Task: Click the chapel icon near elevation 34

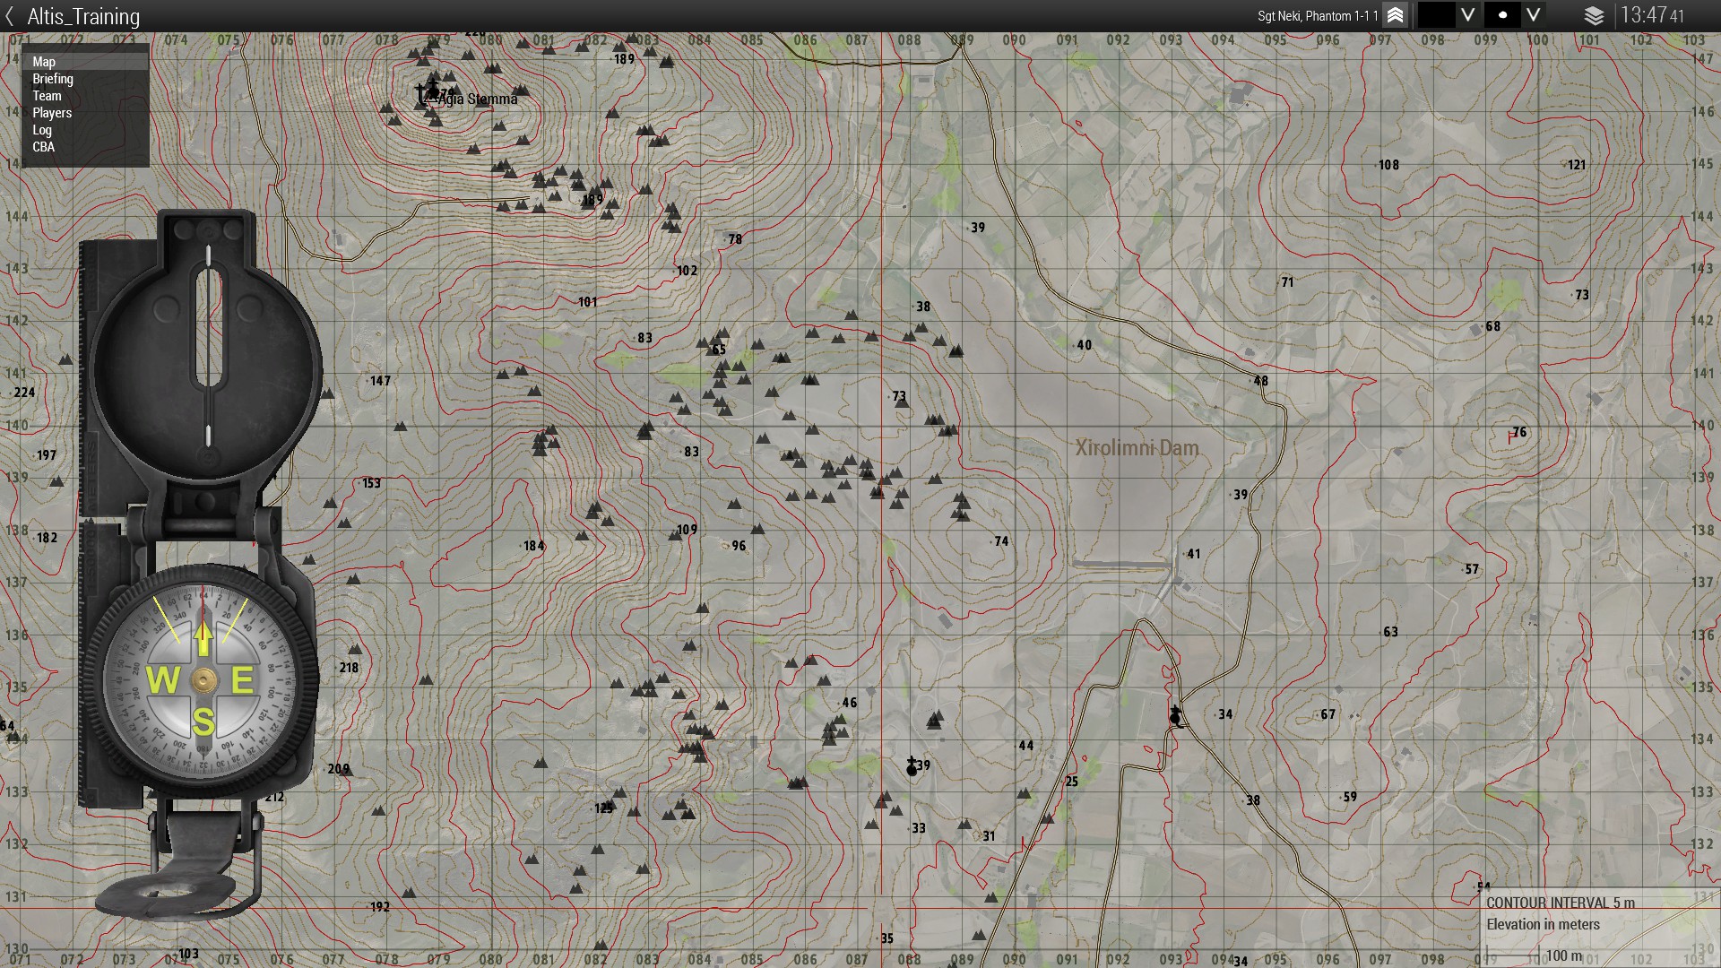Action: click(1176, 715)
